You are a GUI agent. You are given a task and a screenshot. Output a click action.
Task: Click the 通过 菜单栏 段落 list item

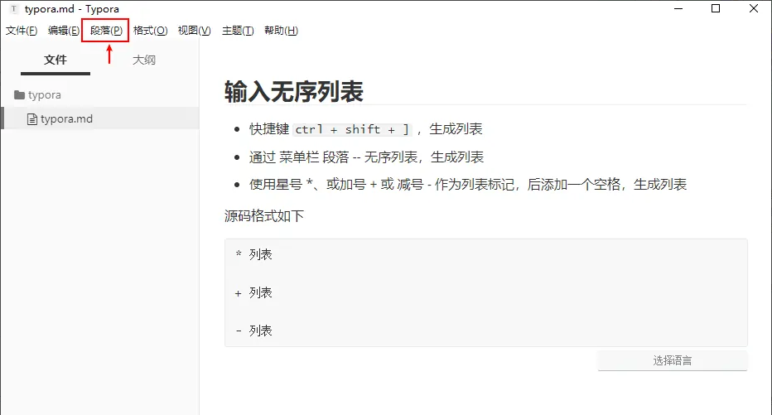click(366, 157)
